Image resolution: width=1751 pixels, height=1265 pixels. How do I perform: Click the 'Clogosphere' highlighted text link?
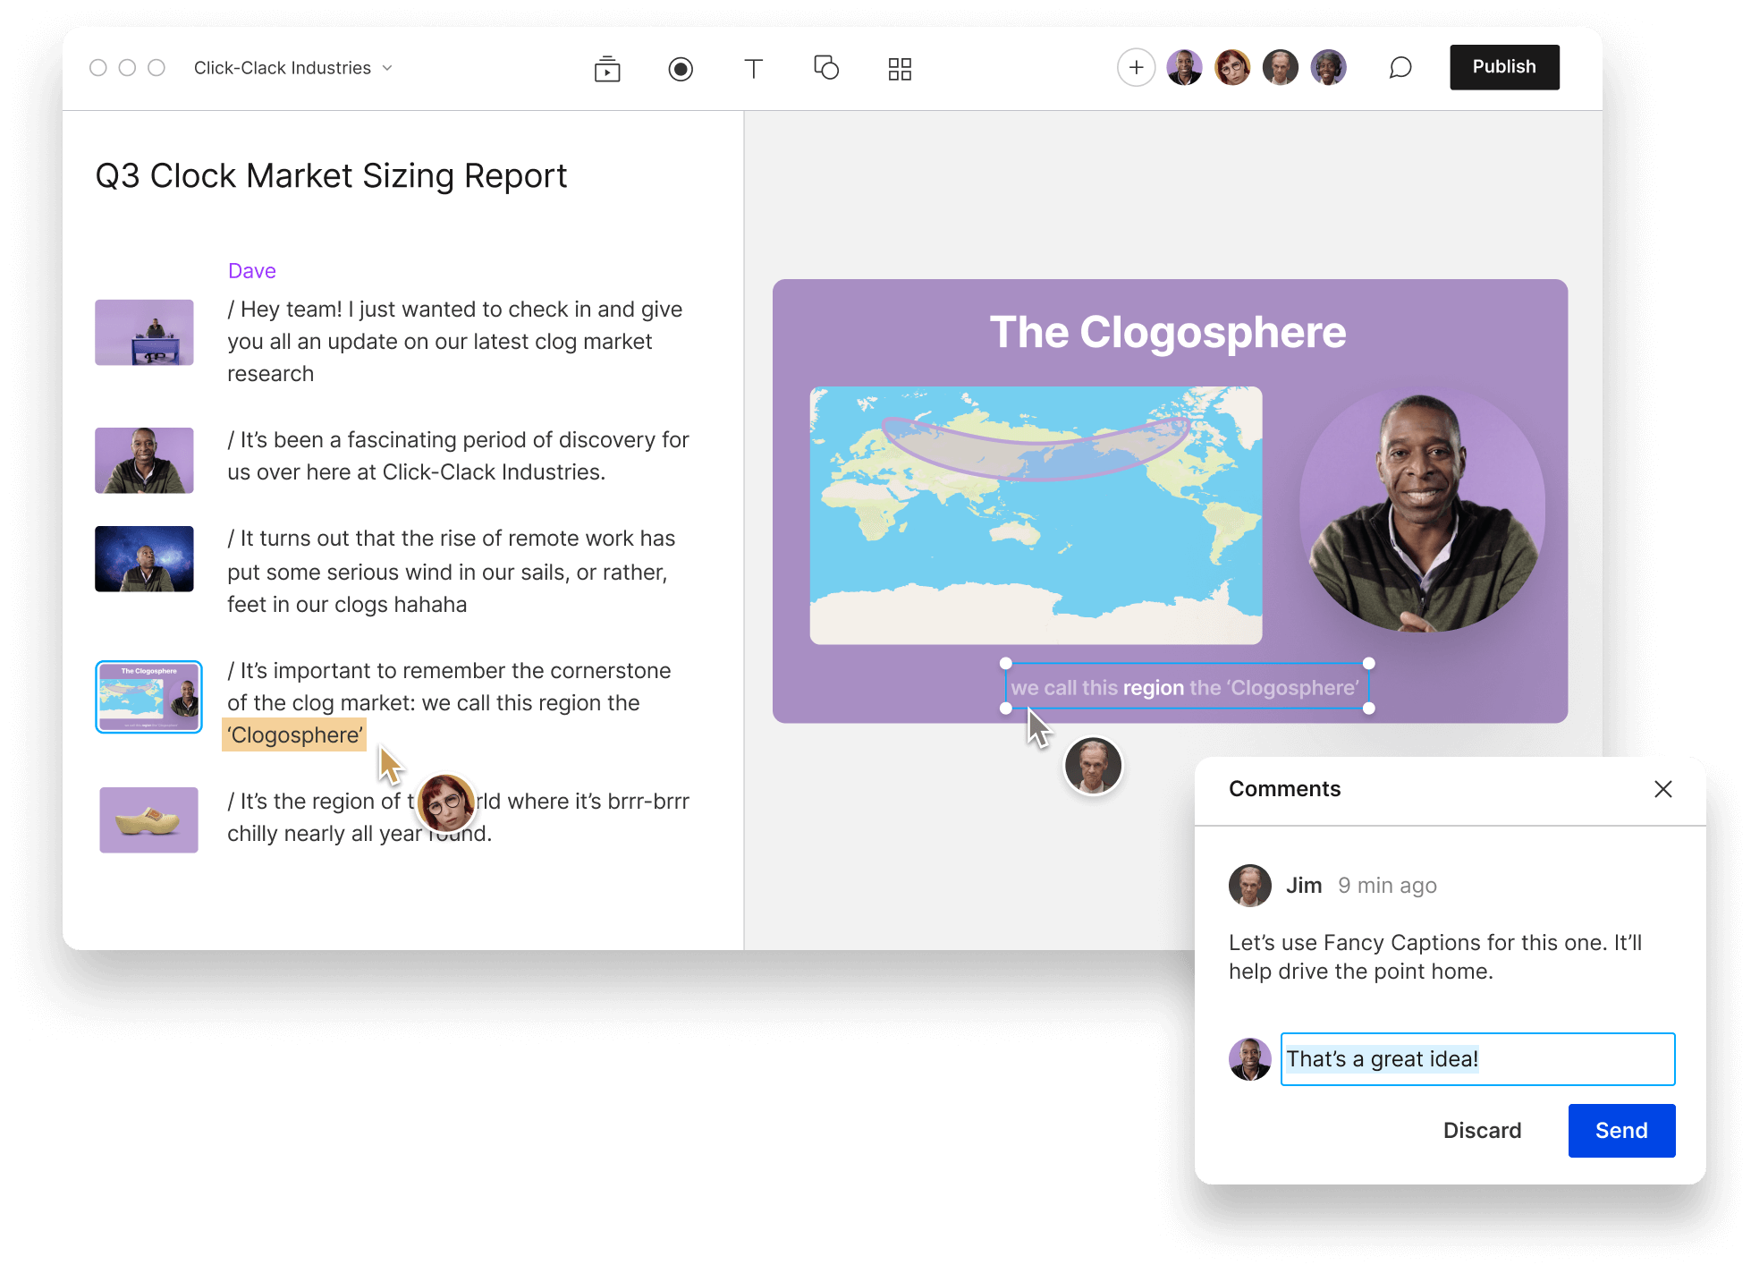295,734
